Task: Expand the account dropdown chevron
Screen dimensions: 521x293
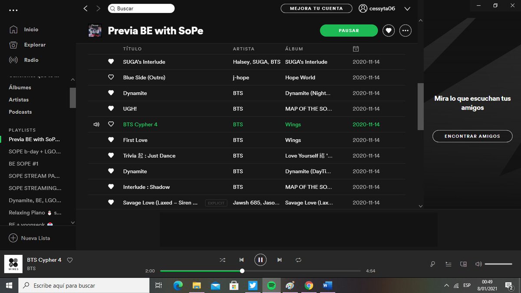Action: pyautogui.click(x=407, y=9)
